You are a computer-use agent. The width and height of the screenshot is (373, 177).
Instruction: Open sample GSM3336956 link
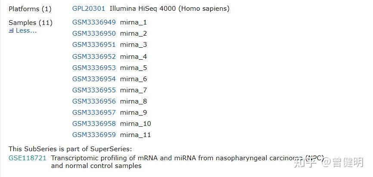coord(94,101)
